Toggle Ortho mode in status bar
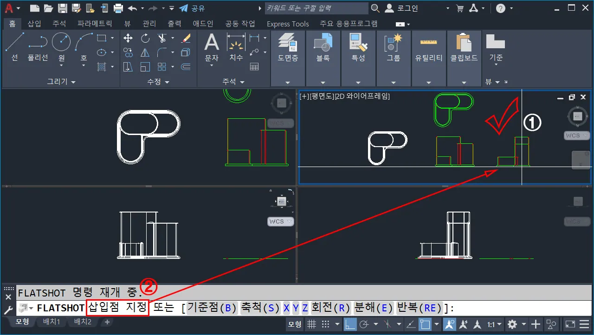 (350, 324)
